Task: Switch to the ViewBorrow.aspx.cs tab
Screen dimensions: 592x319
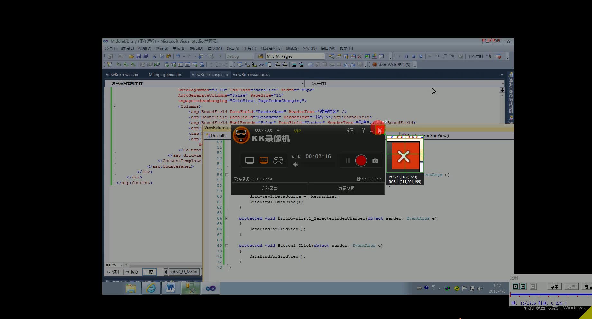Action: (x=251, y=75)
